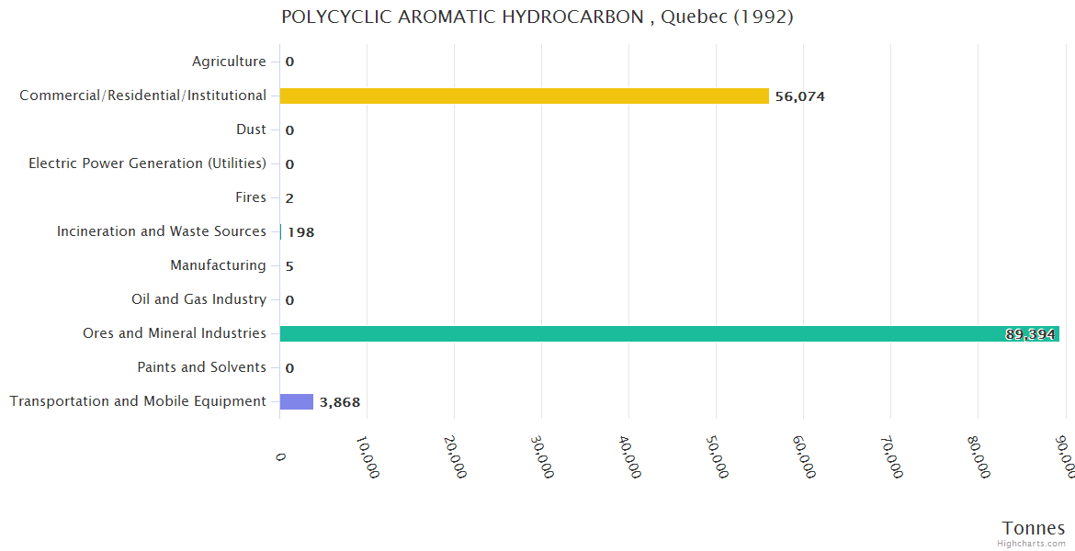Click the Tonnes axis title
Viewport: 1075px width, 551px height.
pos(1033,527)
